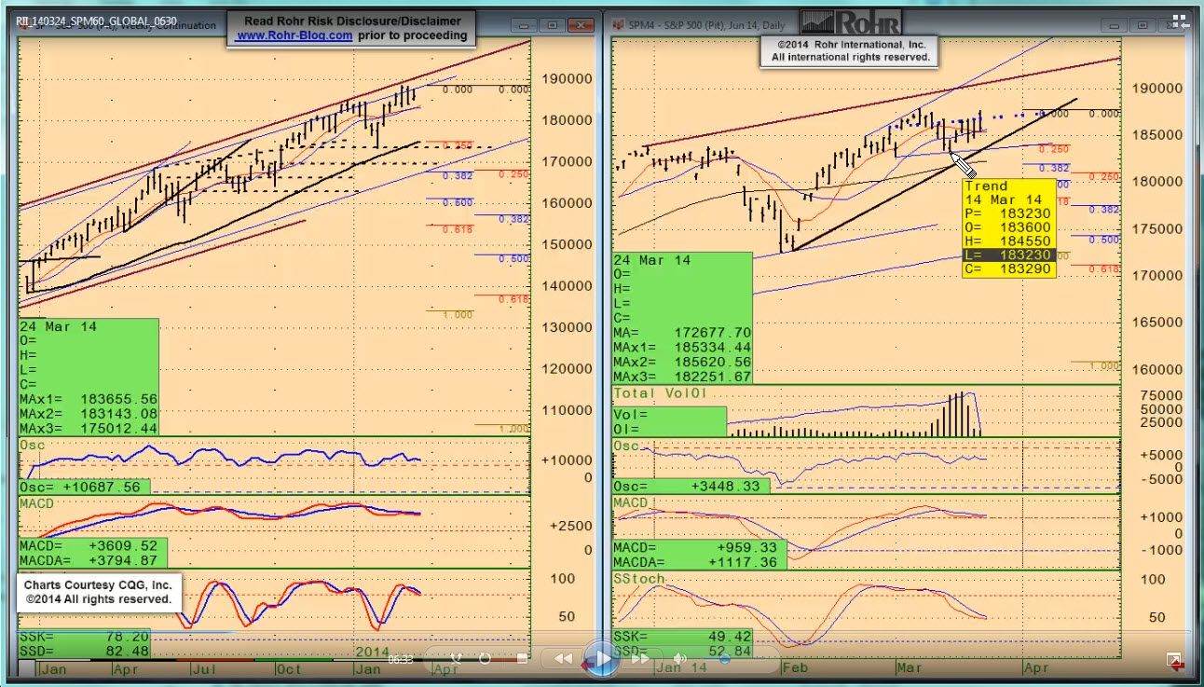Viewport: 1204px width, 687px height.
Task: Click the Rohr logo above daily chart
Action: click(x=851, y=23)
